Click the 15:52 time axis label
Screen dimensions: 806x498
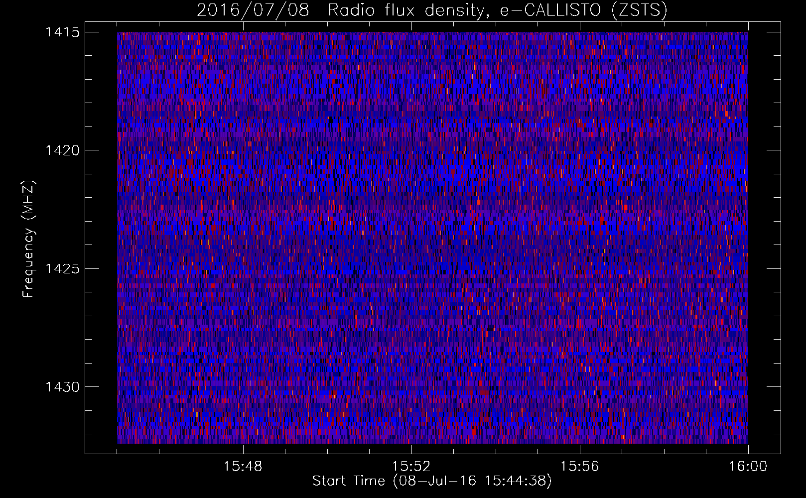click(x=411, y=467)
